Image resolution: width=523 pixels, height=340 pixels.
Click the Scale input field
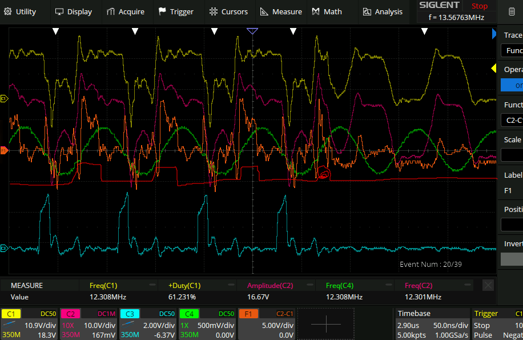(512, 155)
